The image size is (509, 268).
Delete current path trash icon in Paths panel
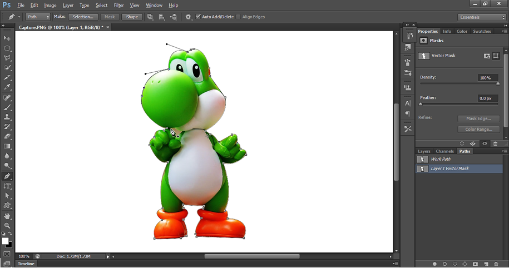(x=496, y=264)
